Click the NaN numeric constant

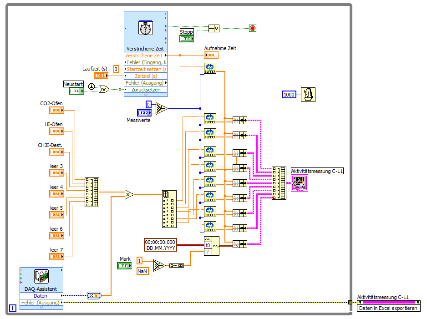pos(142,271)
